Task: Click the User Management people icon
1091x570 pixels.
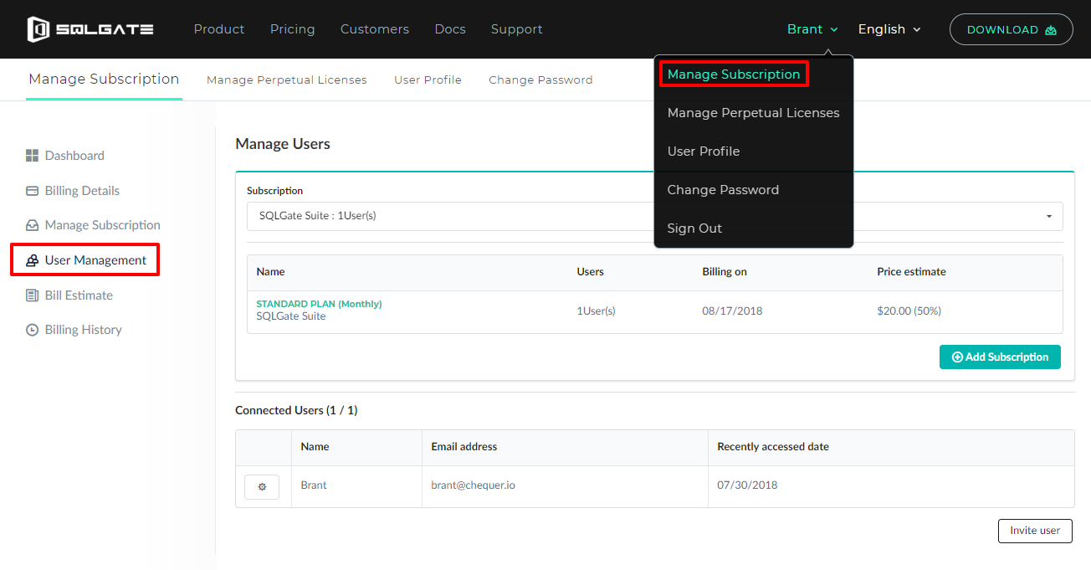Action: [32, 260]
